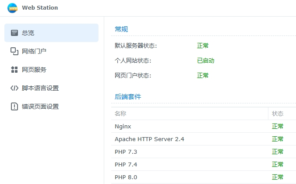Select 错误页面设置 in sidebar

[40, 106]
